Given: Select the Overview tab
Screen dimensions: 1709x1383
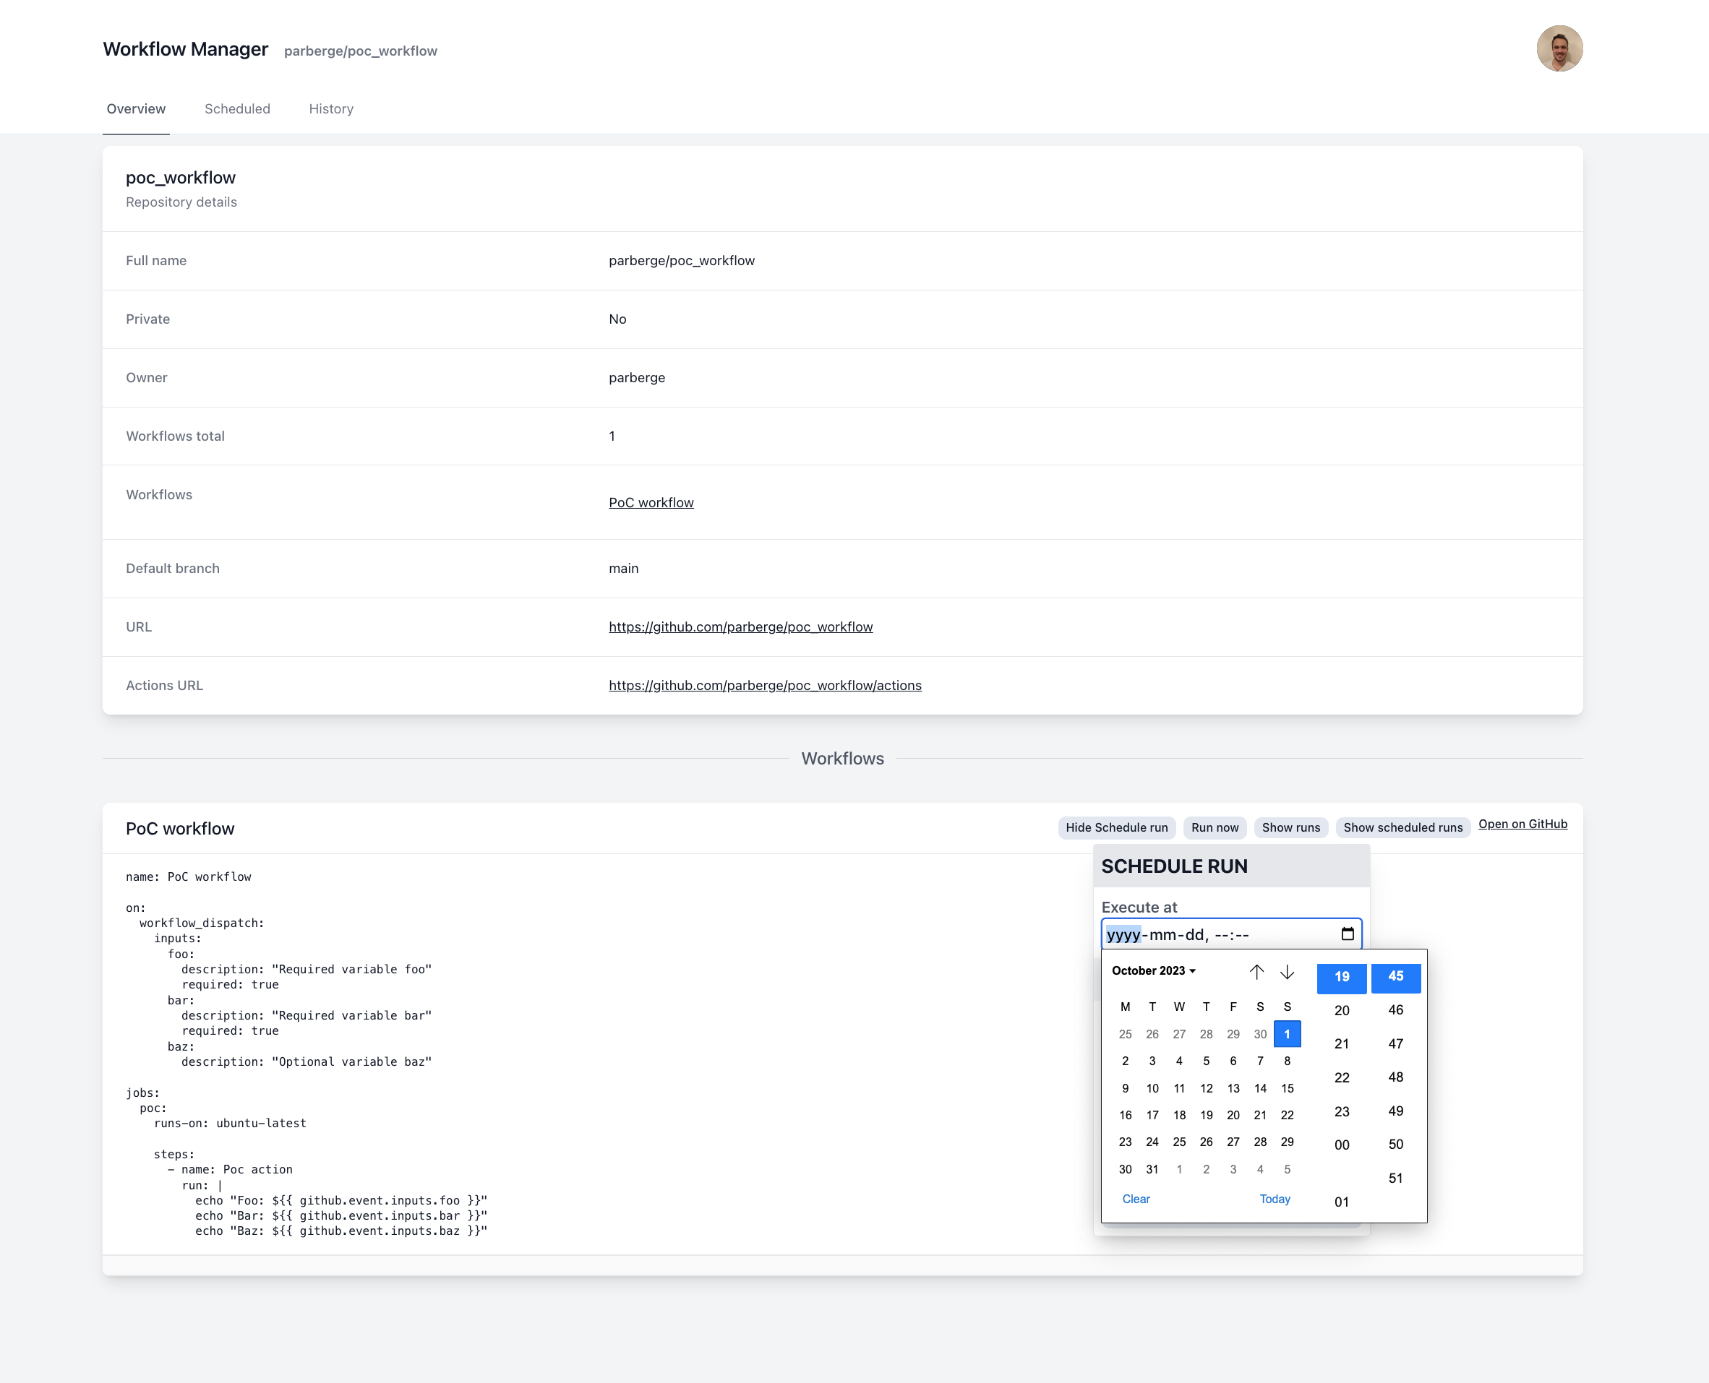Looking at the screenshot, I should click(x=135, y=109).
